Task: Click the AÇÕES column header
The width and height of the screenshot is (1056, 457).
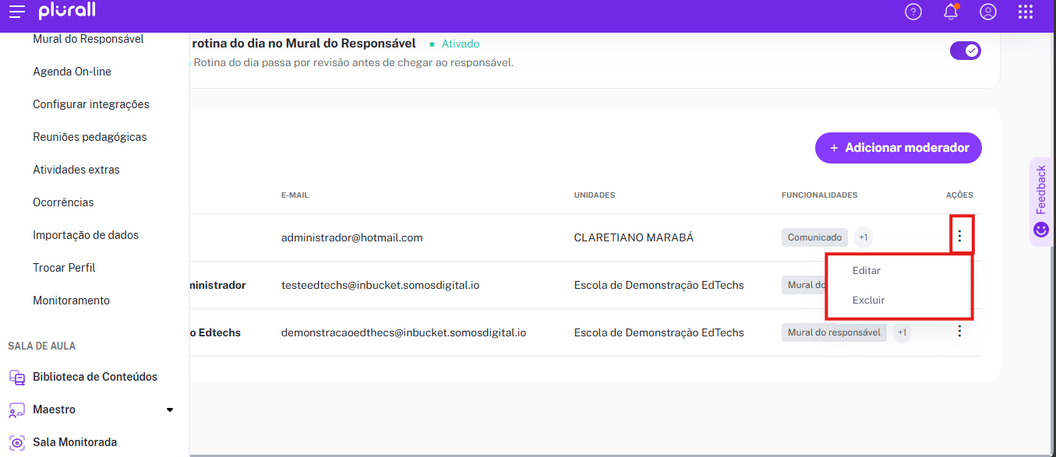Action: [959, 195]
